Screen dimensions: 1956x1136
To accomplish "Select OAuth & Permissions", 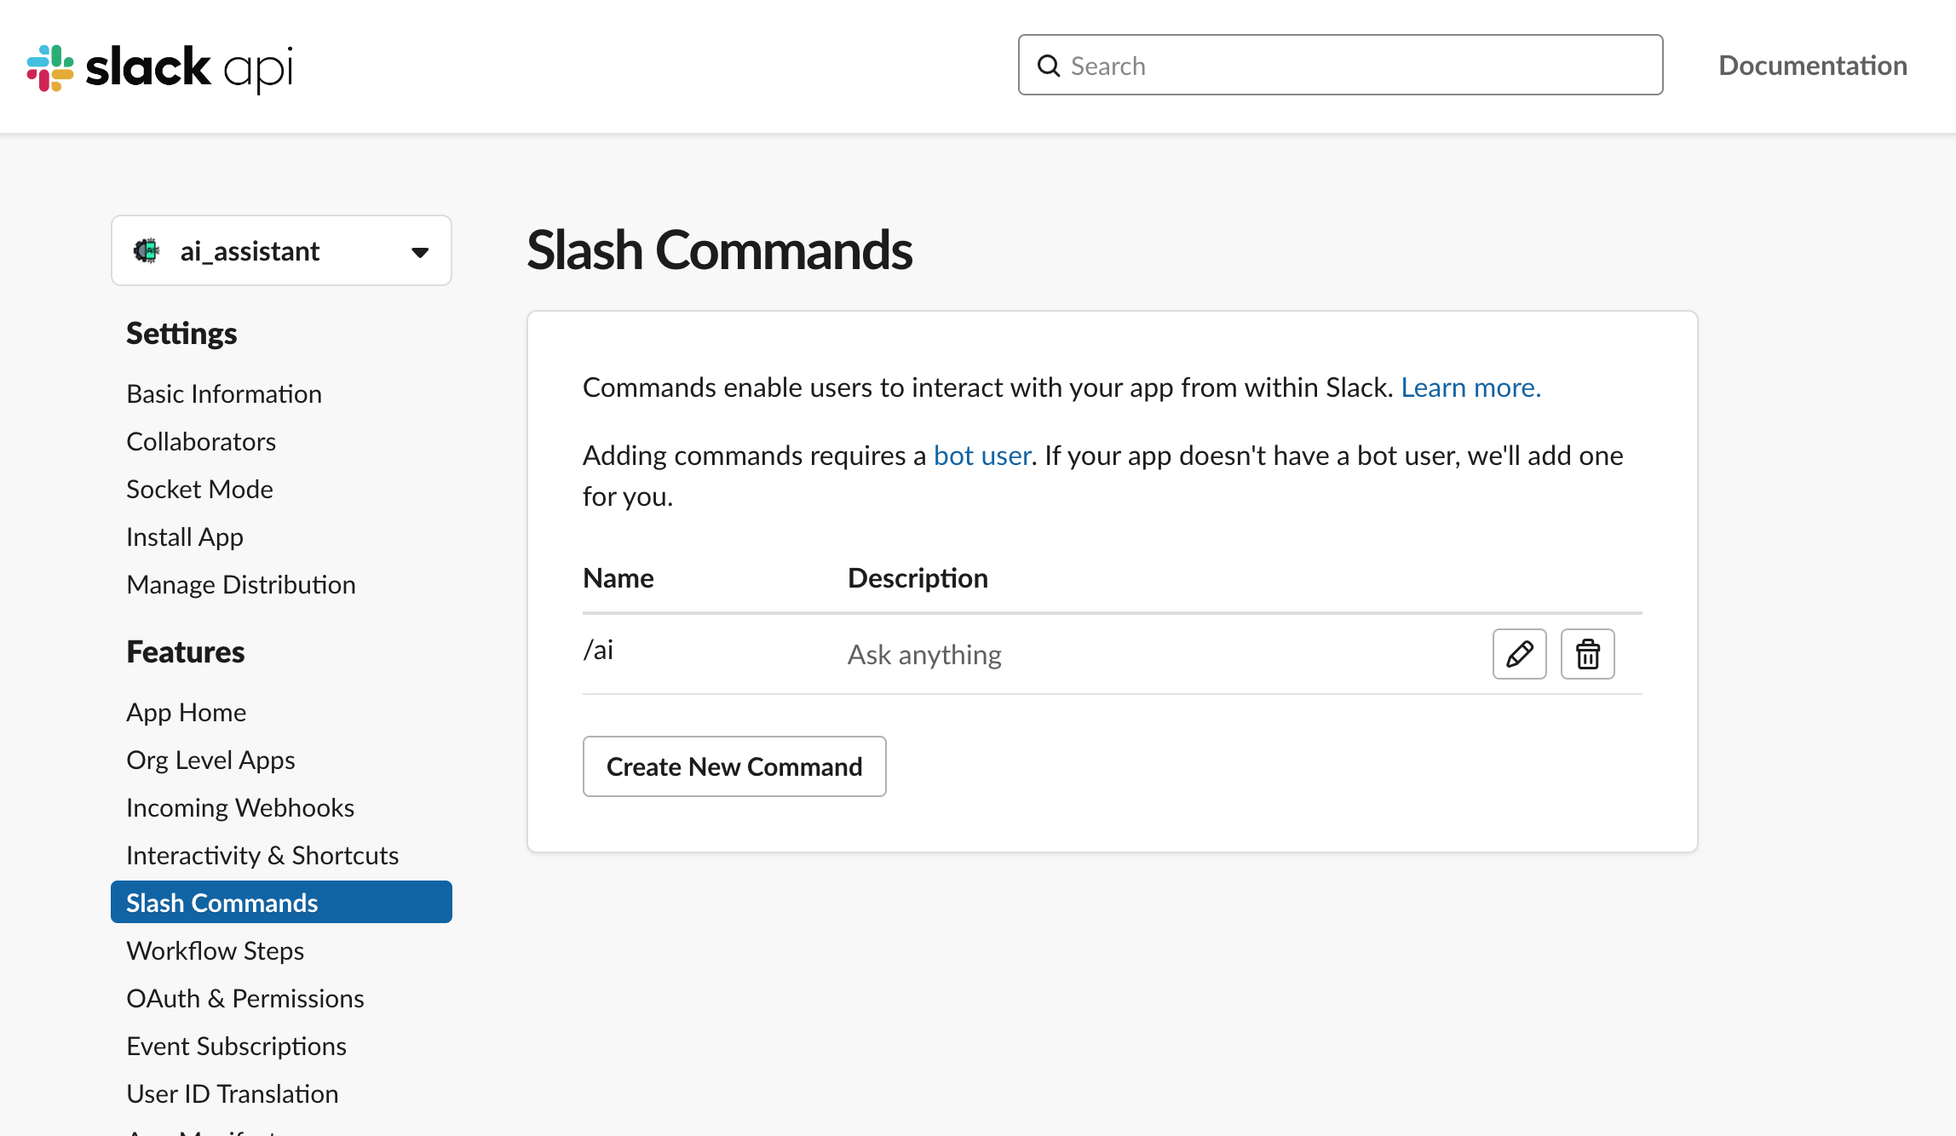I will (245, 999).
